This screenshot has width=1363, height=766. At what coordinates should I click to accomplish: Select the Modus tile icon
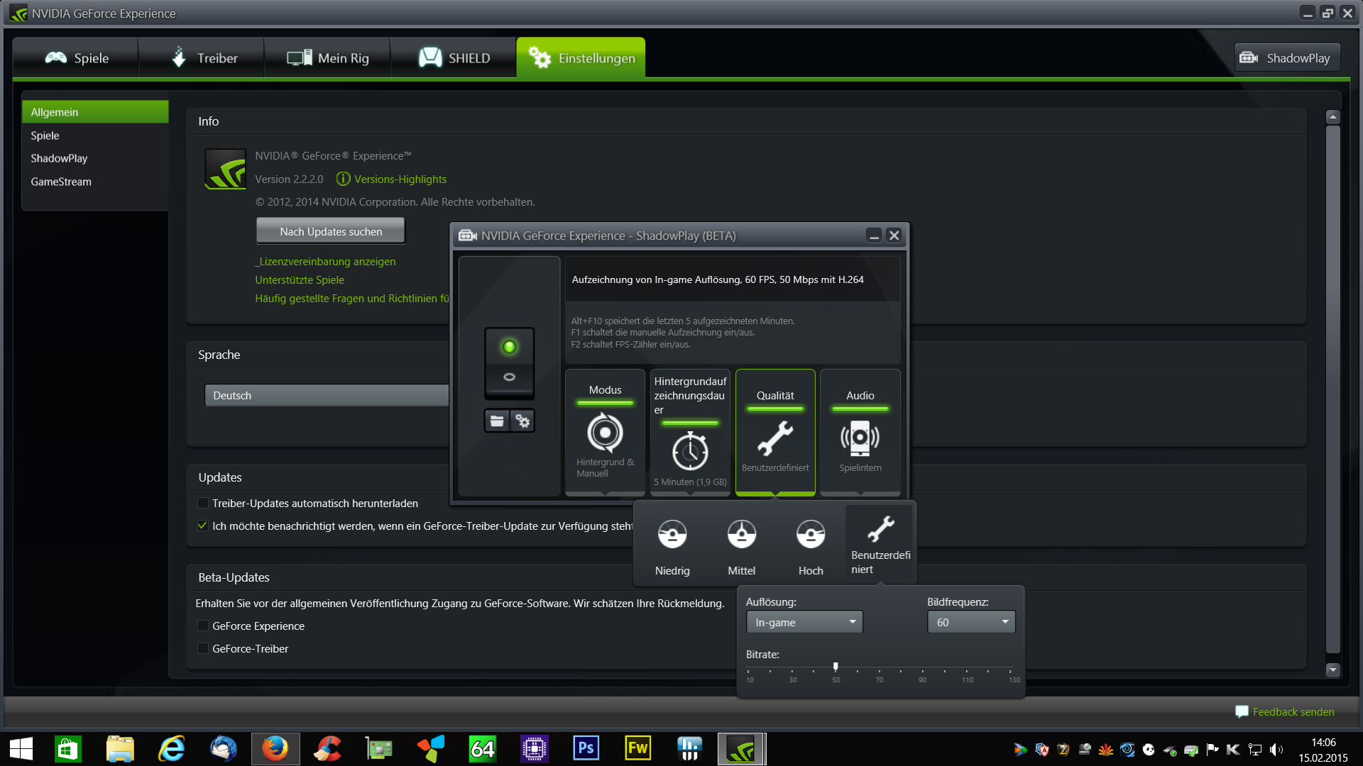[605, 433]
